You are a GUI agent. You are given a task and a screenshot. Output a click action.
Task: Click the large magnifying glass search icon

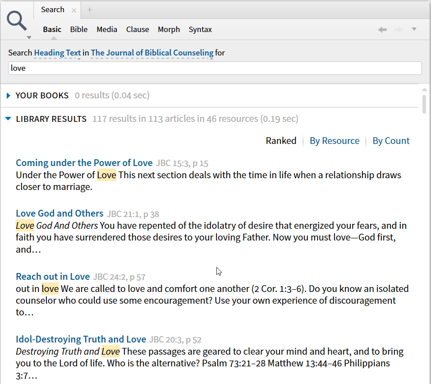tap(17, 21)
